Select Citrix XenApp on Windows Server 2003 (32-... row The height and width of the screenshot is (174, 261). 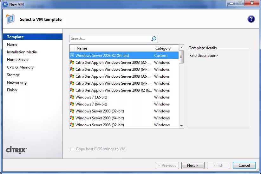tap(124, 63)
